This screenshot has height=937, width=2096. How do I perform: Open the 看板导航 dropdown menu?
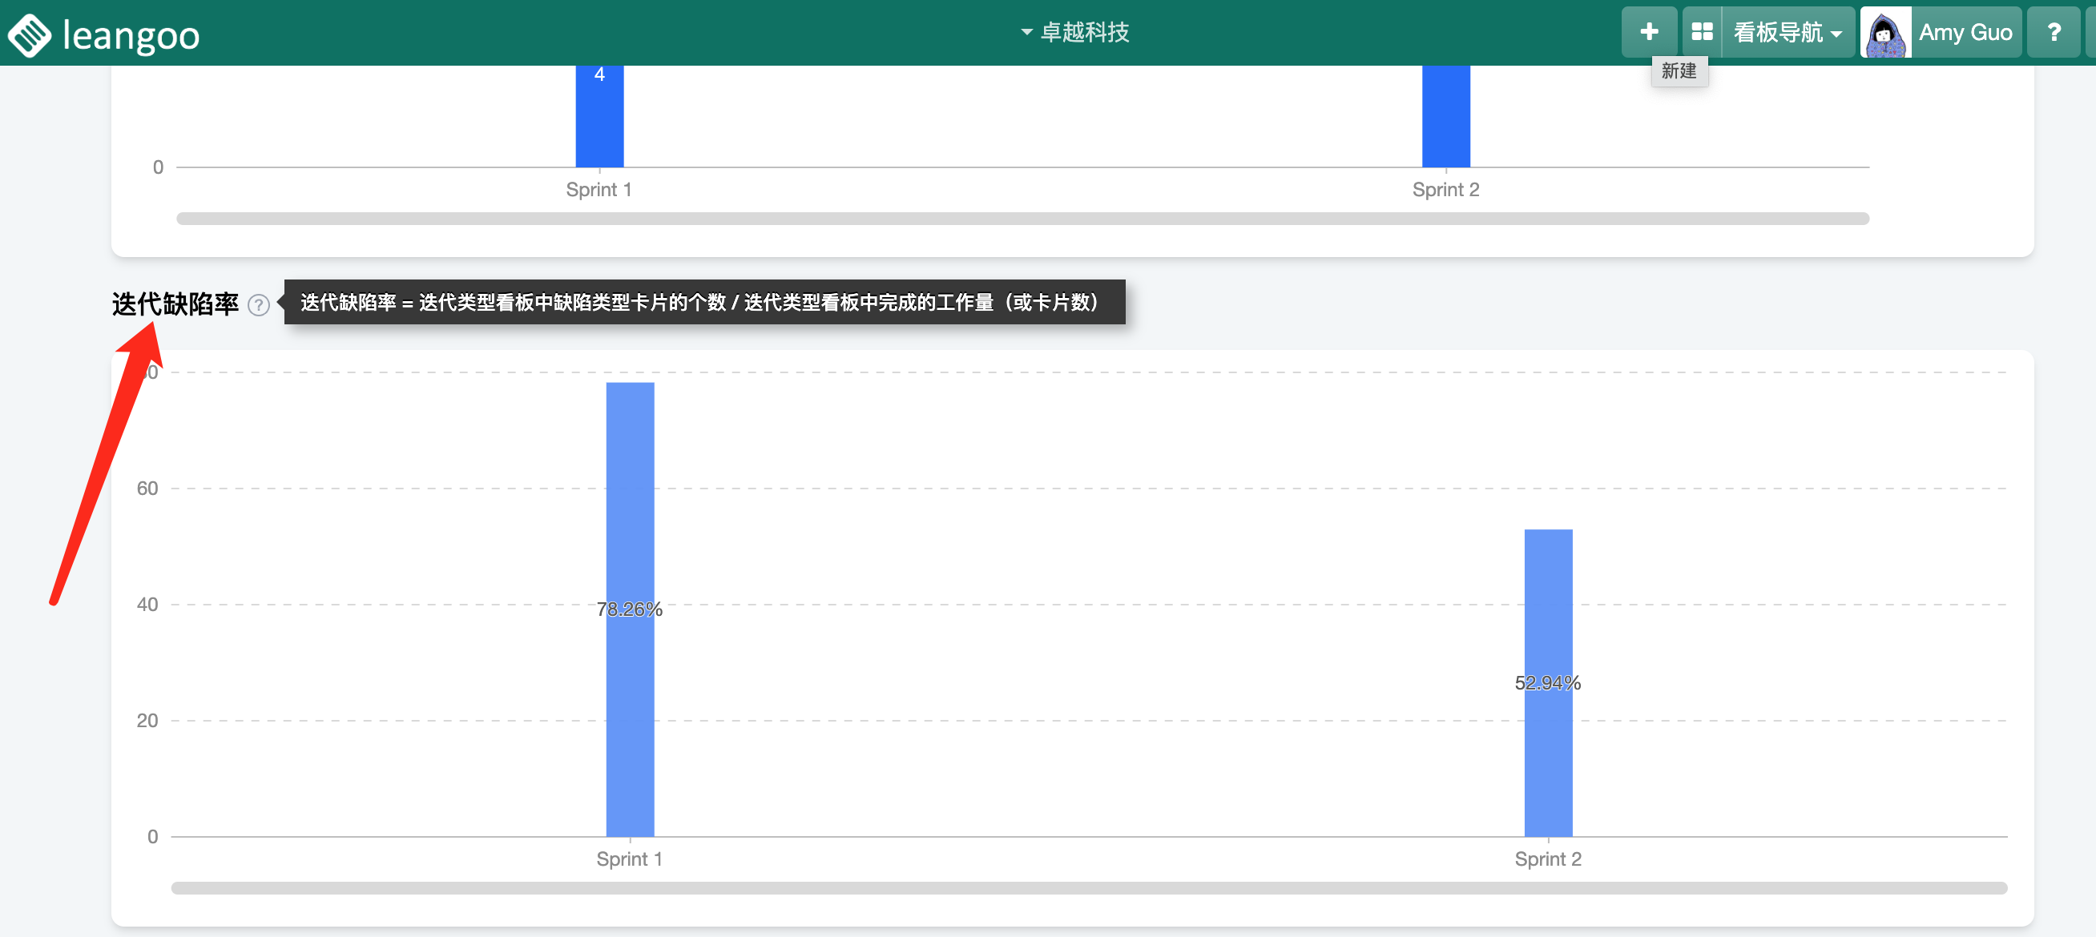pyautogui.click(x=1787, y=32)
